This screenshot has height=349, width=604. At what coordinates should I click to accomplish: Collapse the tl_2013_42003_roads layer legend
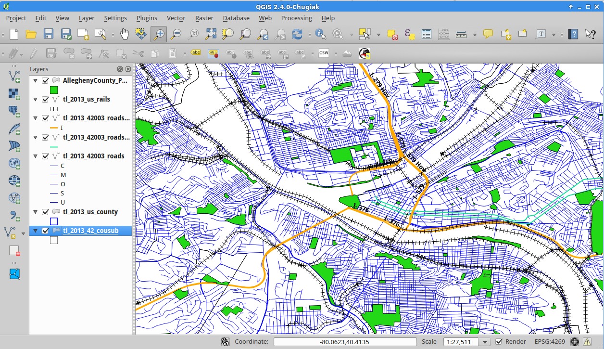(35, 156)
